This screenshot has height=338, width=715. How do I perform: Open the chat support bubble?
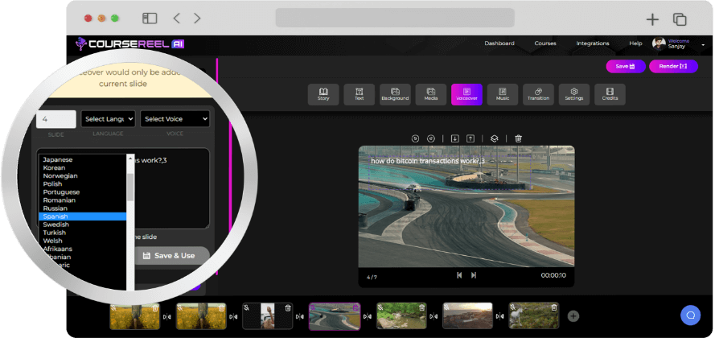pyautogui.click(x=690, y=315)
